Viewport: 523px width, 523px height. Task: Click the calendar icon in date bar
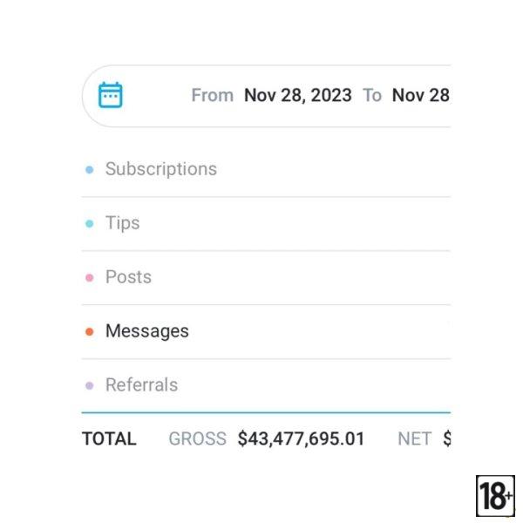111,95
